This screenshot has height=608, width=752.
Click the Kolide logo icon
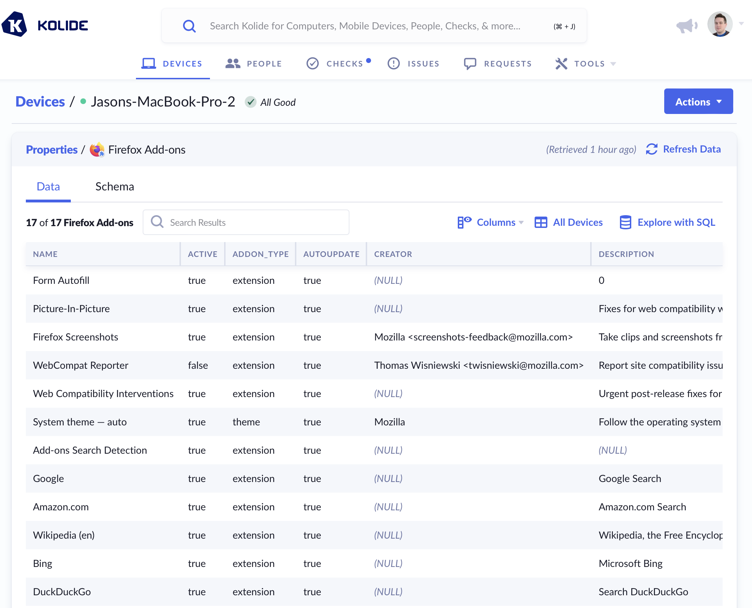[14, 25]
